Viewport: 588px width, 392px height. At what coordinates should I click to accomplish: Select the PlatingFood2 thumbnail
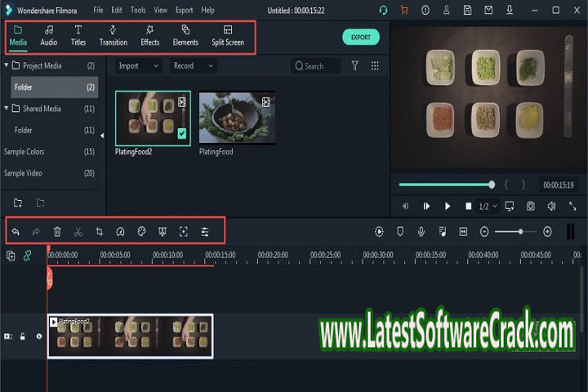point(153,118)
